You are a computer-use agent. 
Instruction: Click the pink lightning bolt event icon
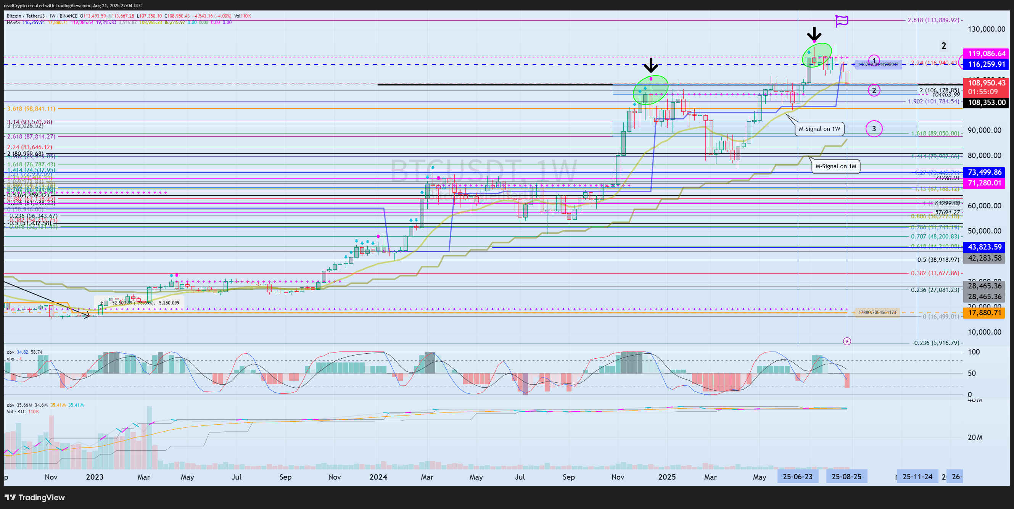point(847,341)
